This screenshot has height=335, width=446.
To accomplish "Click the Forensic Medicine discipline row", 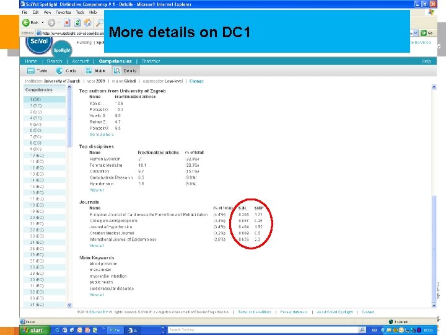I will pos(144,165).
